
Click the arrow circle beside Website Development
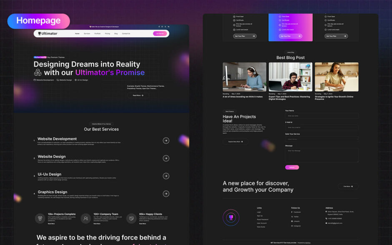[166, 141]
